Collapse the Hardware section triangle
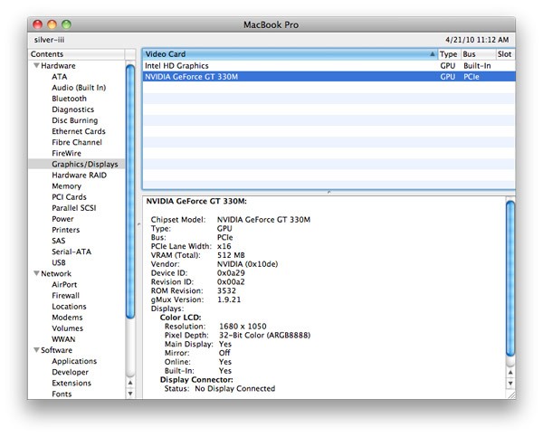Screen dimensions: 543x437 36,65
